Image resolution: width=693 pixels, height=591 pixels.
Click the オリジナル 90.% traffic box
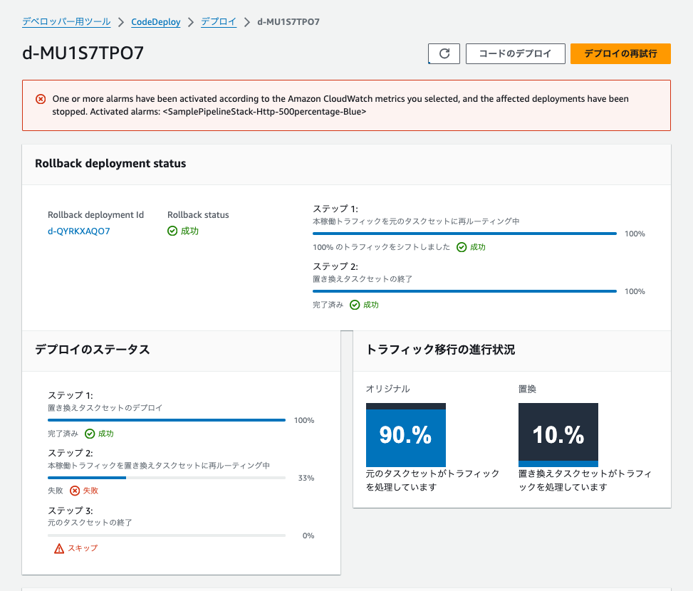click(x=406, y=434)
